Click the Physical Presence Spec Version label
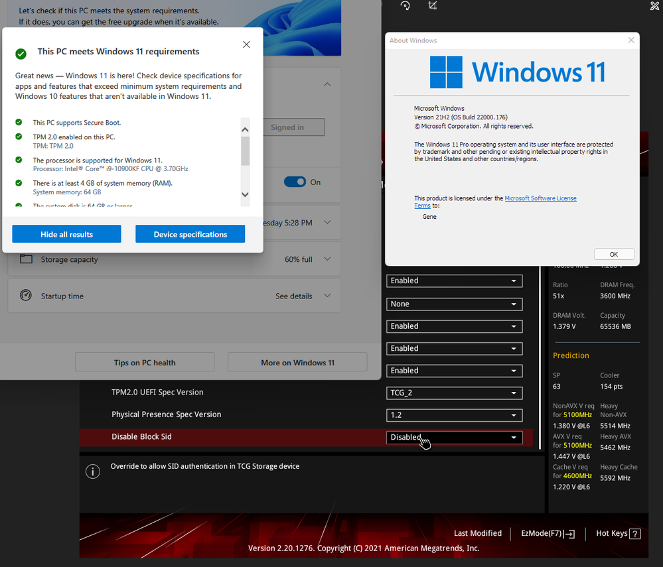Screen dimensions: 663x567 pos(166,414)
